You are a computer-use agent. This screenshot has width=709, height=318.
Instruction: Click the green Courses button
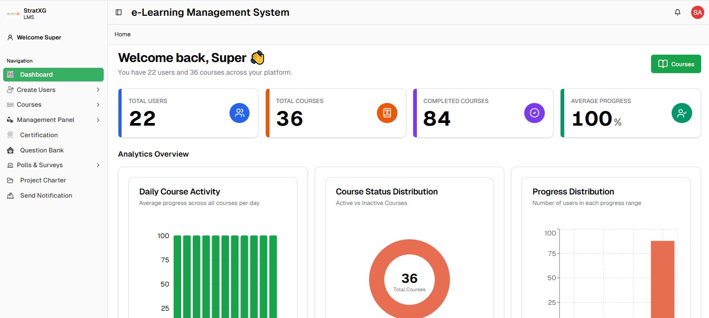click(676, 64)
